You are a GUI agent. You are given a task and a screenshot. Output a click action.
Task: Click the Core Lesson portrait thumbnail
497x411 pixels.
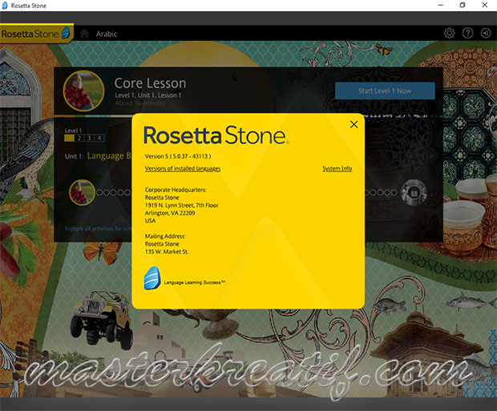(x=83, y=91)
